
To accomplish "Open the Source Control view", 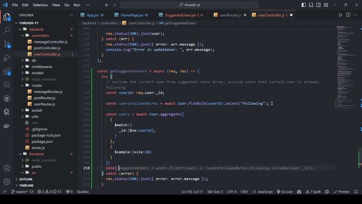I will pos(7,44).
